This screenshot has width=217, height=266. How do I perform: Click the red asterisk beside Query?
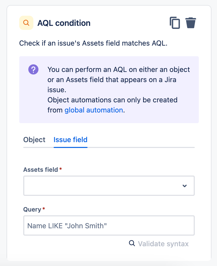click(44, 209)
